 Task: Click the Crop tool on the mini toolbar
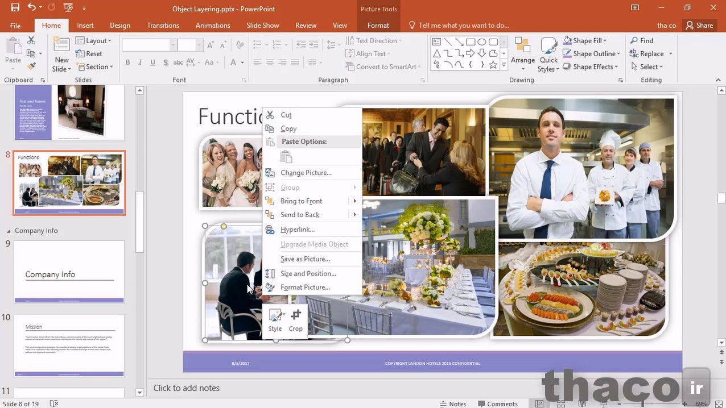click(x=296, y=320)
